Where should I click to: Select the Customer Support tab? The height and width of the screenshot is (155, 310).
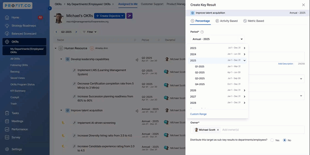(152, 4)
